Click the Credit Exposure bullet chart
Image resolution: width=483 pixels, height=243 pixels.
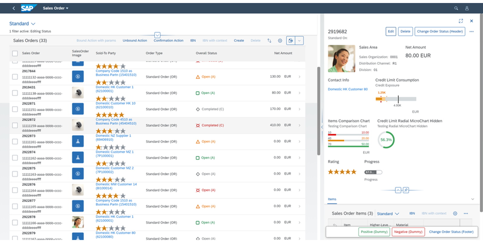(396, 99)
